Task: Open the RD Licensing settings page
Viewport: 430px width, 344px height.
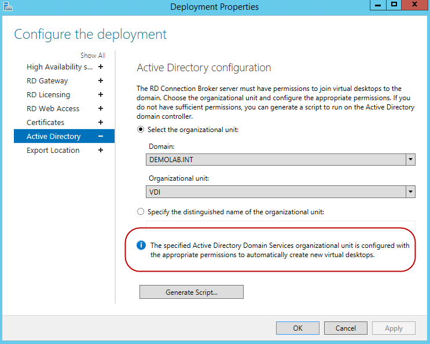Action: pyautogui.click(x=48, y=94)
